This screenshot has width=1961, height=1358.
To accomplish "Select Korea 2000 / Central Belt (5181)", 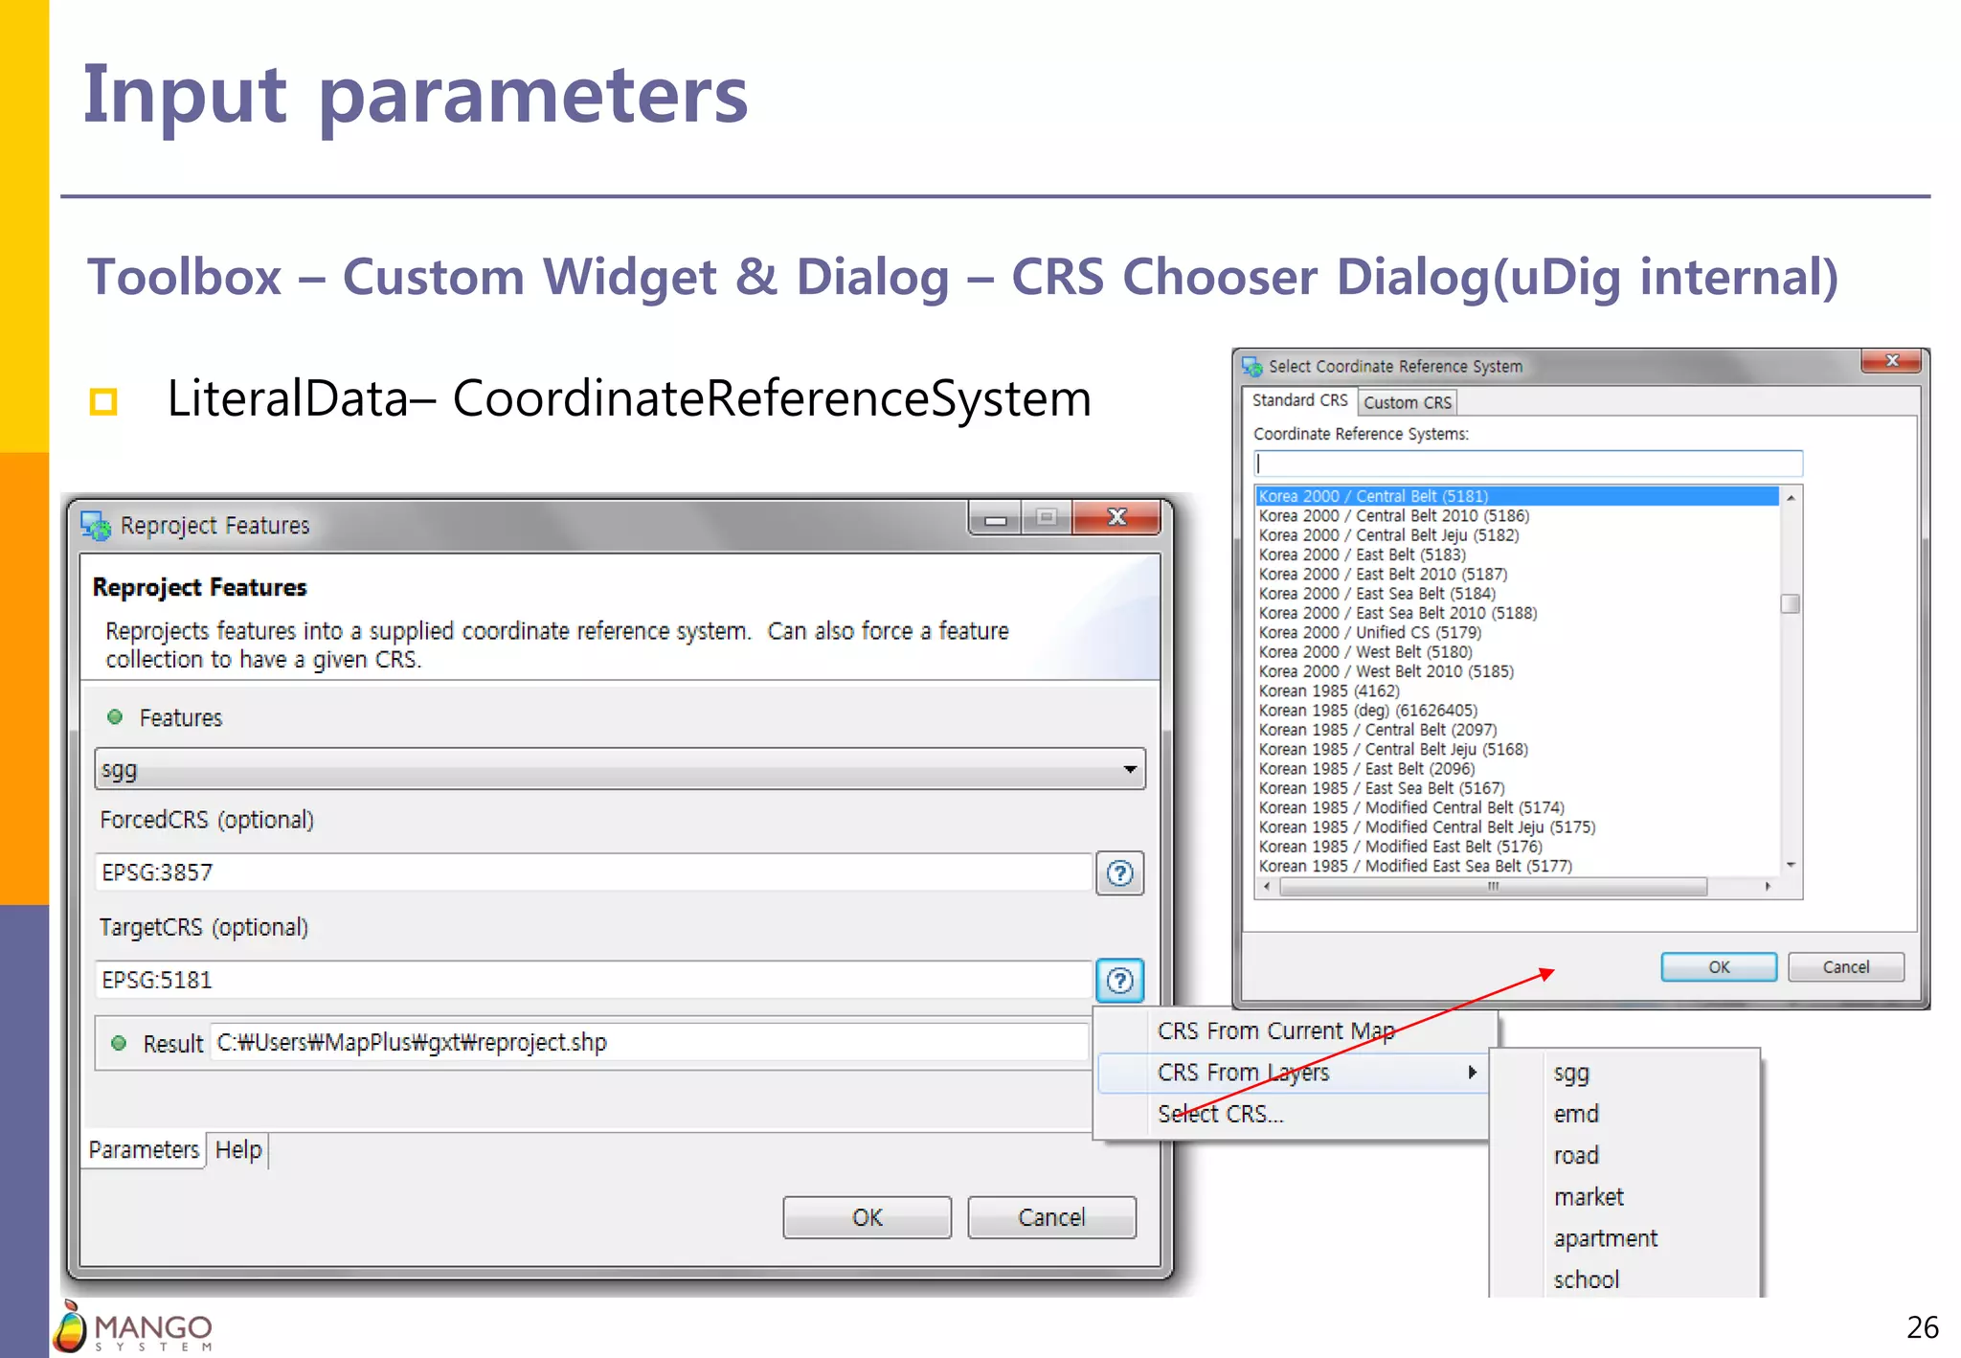I will pos(1517,496).
